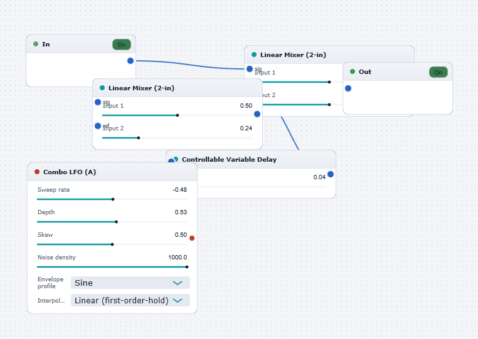Click the green status dot on In node
Viewport: 478px width, 339px height.
pos(36,44)
